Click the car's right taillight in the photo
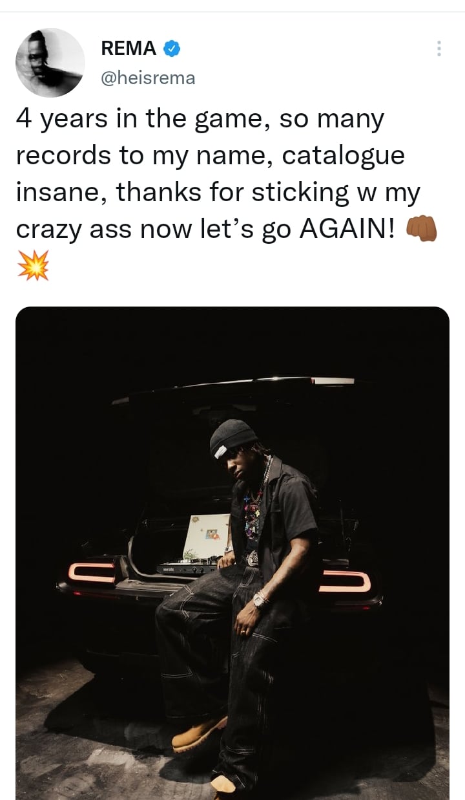 pos(345,581)
